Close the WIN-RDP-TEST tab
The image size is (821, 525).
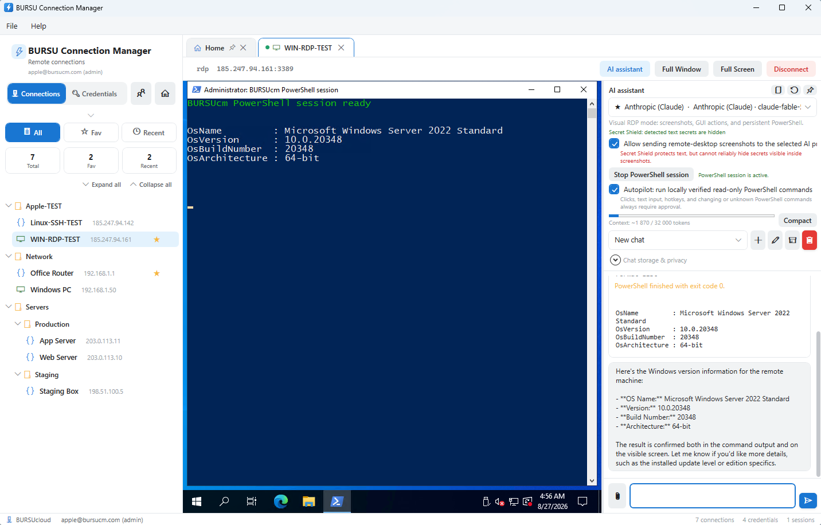(341, 48)
